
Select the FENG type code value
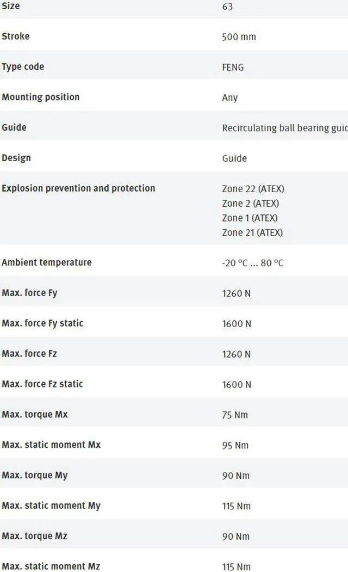pos(233,67)
